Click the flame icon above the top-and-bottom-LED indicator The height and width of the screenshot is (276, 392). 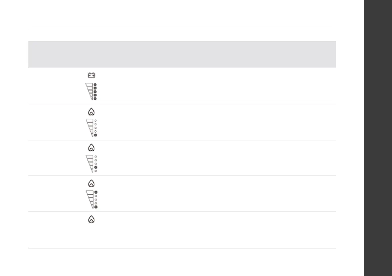pos(91,183)
